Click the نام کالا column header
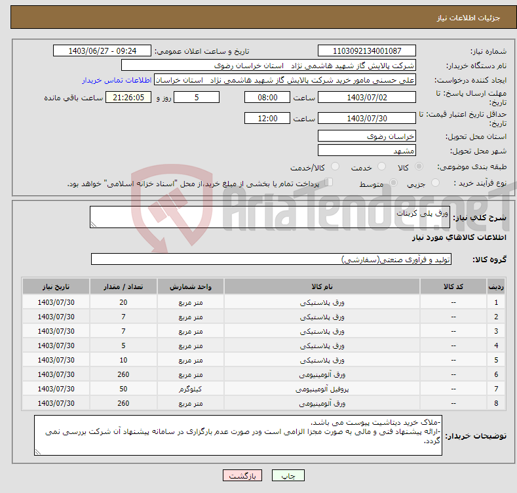Image resolution: width=517 pixels, height=493 pixels. pos(322,286)
